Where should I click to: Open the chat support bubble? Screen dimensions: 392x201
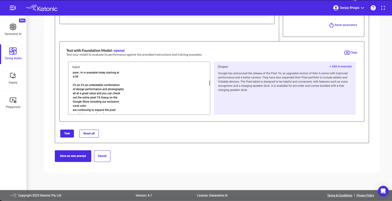point(383,191)
